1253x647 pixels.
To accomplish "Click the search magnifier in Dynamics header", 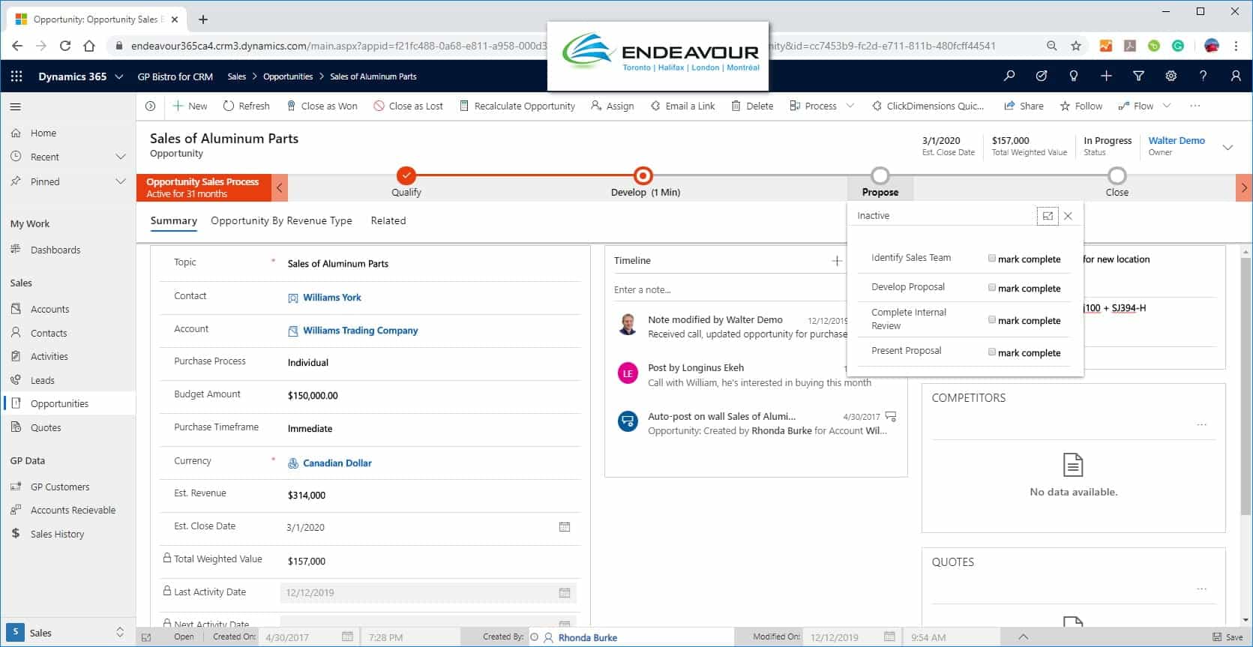I will [1009, 76].
